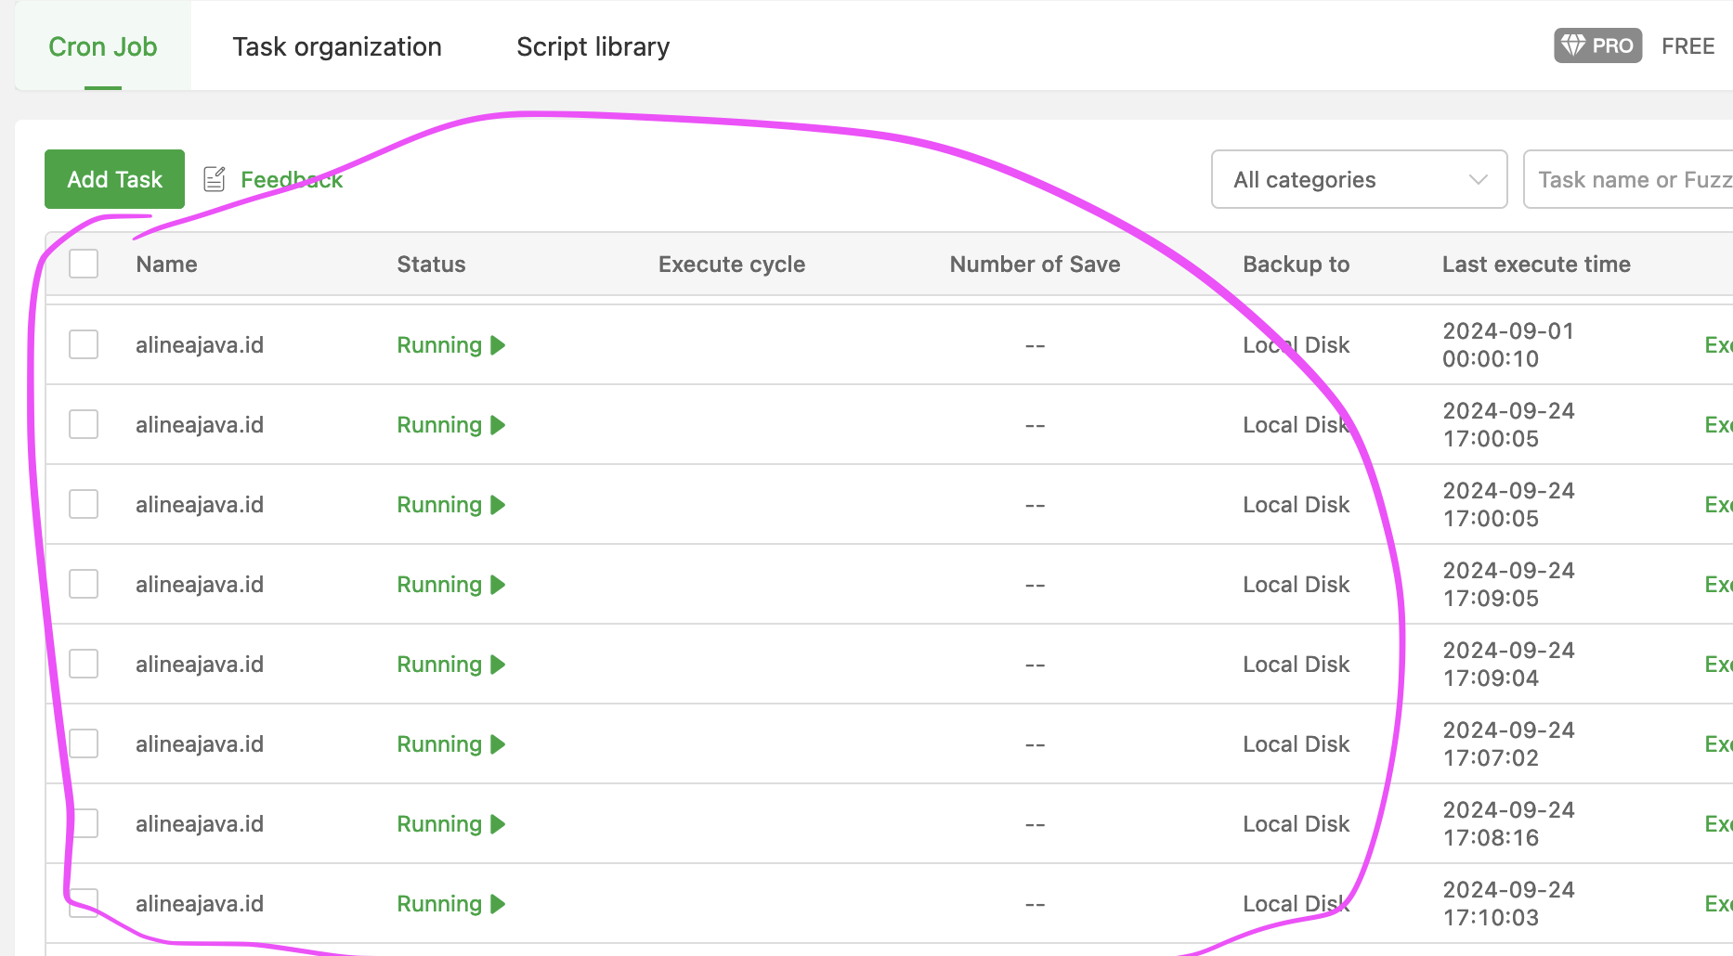The image size is (1733, 956).
Task: Open the All categories dropdown
Action: pos(1358,180)
